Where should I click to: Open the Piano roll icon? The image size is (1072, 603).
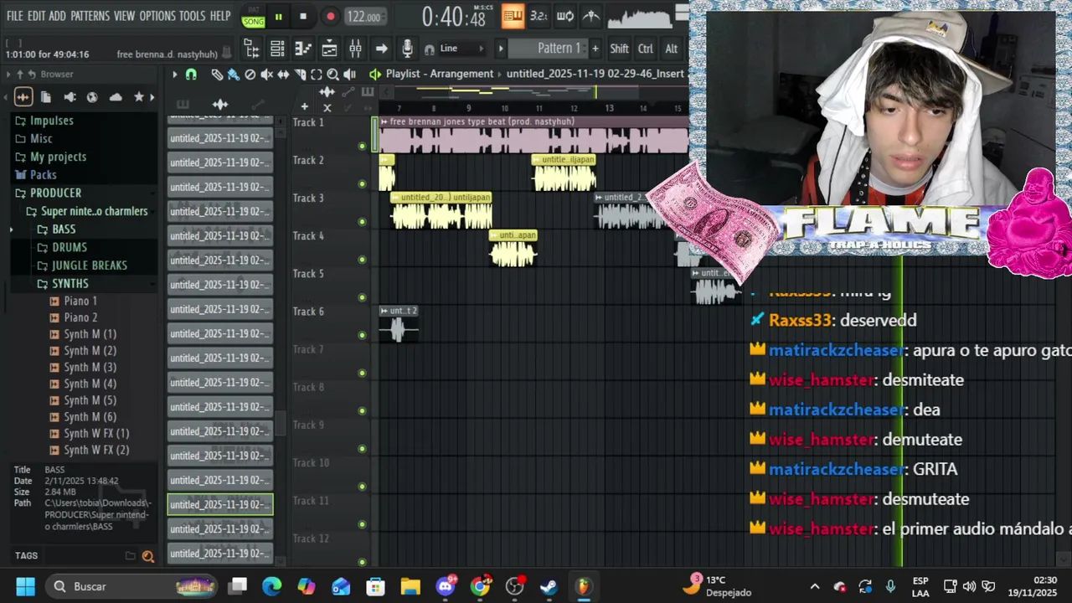click(x=303, y=49)
